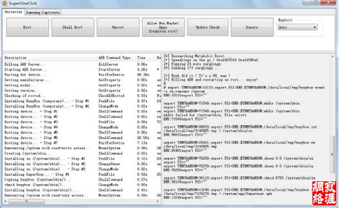Switch to the Samsung Captivate tab
The height and width of the screenshot is (208, 339).
click(x=43, y=12)
